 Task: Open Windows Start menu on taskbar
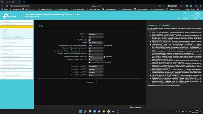[81, 111]
